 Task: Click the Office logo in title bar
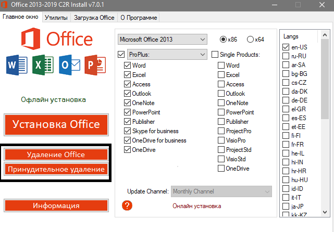4,5
